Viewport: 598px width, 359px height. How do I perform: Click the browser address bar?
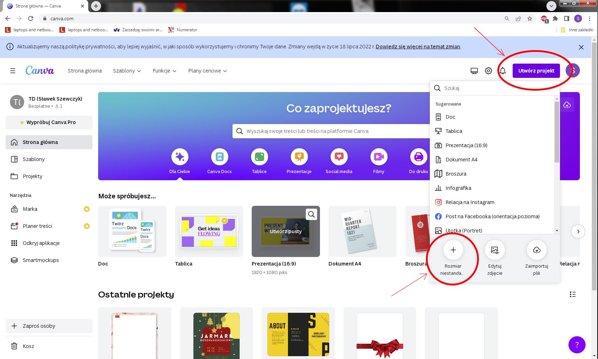(x=270, y=18)
